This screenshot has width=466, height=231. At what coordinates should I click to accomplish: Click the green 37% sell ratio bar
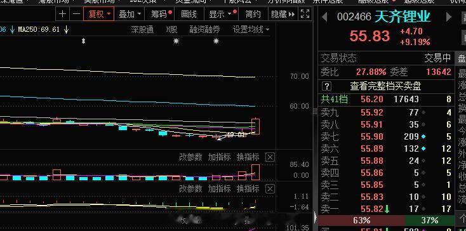pyautogui.click(x=429, y=221)
